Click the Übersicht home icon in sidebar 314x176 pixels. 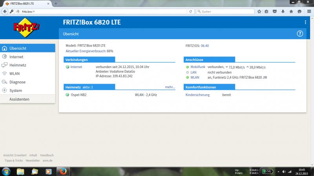pos(4,48)
